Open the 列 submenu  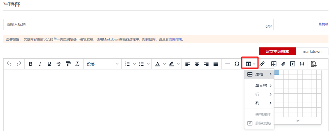pyautogui.click(x=259, y=103)
